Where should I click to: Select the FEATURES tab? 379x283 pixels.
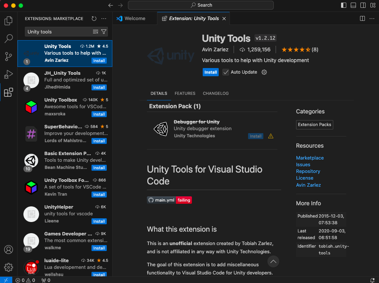click(x=185, y=93)
